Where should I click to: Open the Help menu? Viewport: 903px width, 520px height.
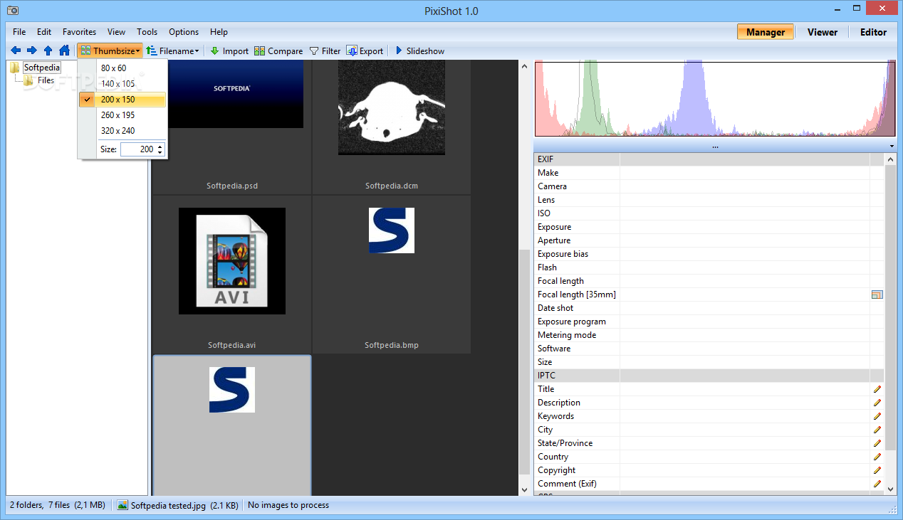click(219, 32)
